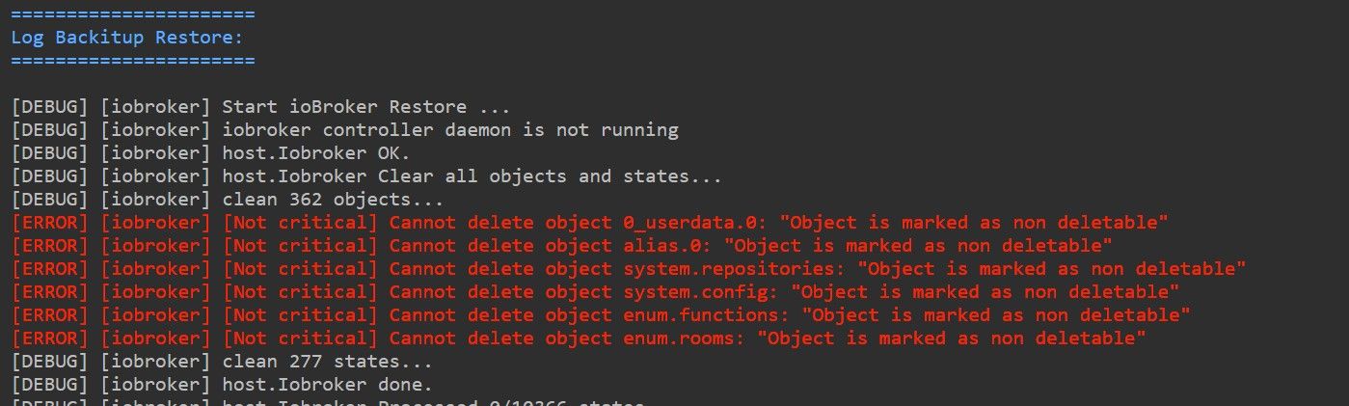Click the error line mentioning 0_userdata.0

[589, 223]
